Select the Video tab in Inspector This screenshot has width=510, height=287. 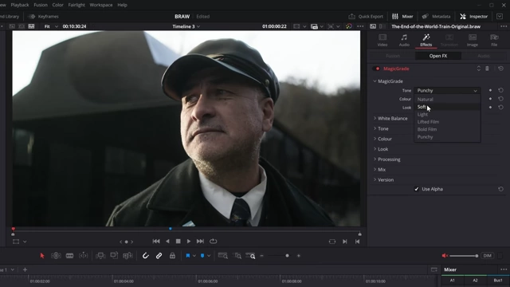pos(382,41)
